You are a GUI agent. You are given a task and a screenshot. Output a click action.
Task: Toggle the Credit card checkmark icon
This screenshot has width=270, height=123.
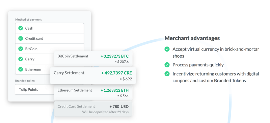pos(21,38)
